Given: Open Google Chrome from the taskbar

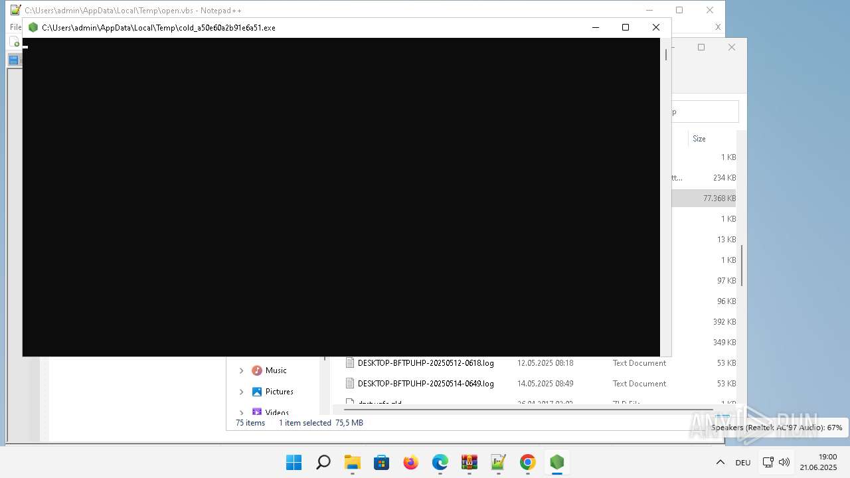Looking at the screenshot, I should [x=528, y=462].
